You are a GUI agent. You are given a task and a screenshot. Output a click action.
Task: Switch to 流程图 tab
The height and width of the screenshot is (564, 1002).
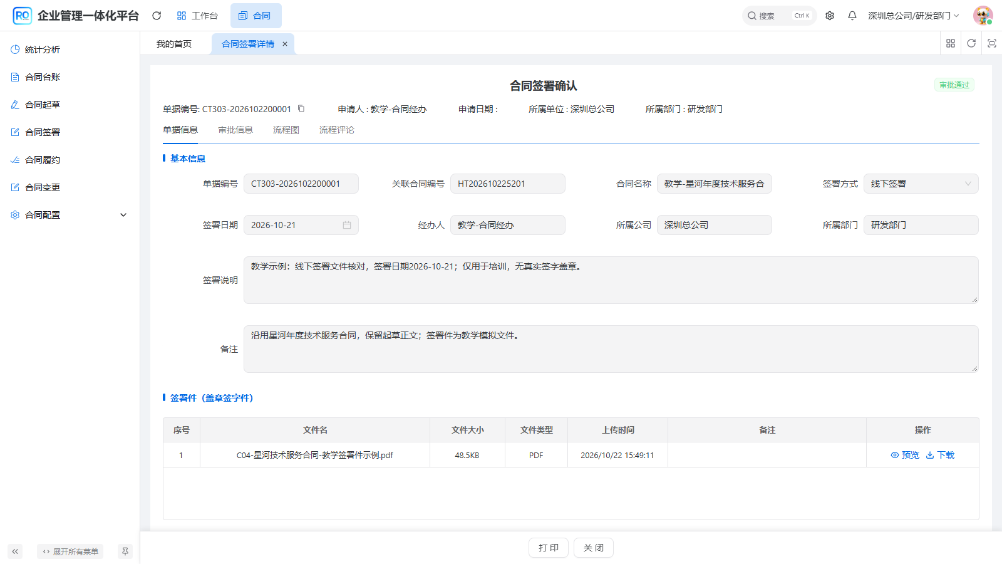[286, 130]
